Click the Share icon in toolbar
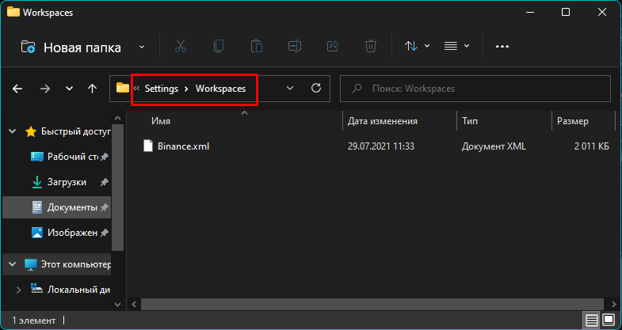 (x=332, y=46)
